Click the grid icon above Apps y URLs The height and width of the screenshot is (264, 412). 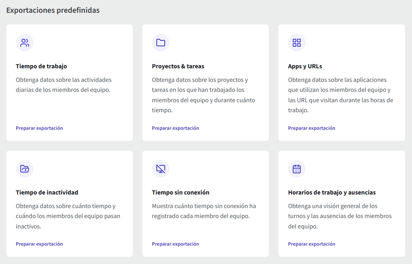(x=297, y=43)
